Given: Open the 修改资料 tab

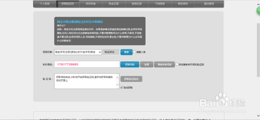Looking at the screenshot, I should click(x=183, y=4).
